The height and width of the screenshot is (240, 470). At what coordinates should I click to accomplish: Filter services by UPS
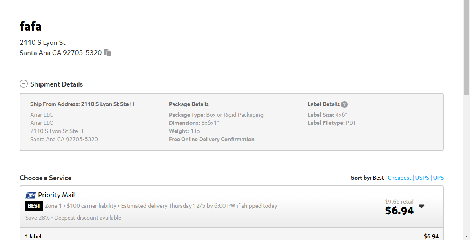(x=438, y=178)
